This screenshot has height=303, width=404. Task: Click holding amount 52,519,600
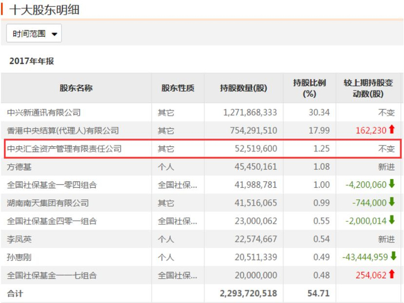(x=256, y=149)
